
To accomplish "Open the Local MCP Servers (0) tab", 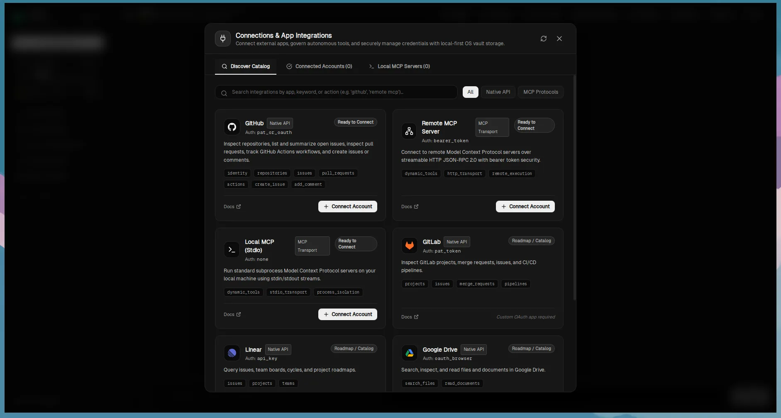I will [399, 66].
